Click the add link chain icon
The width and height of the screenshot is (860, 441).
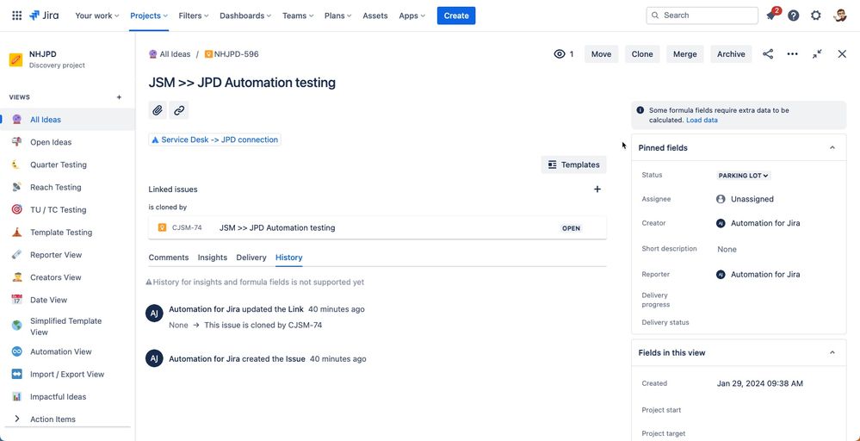click(179, 110)
